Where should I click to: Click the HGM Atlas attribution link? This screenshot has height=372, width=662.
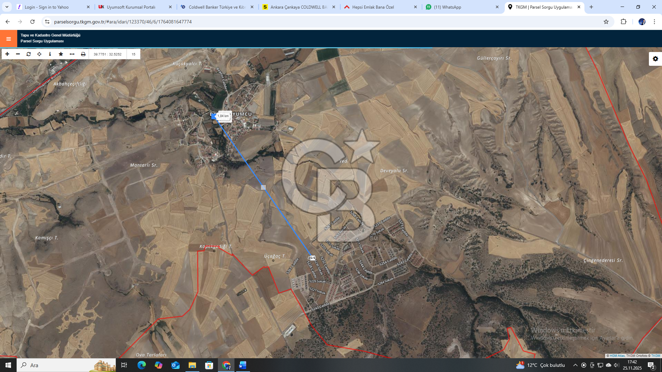[x=617, y=356]
